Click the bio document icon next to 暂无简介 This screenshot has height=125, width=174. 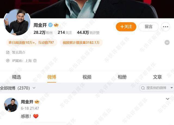(8, 52)
